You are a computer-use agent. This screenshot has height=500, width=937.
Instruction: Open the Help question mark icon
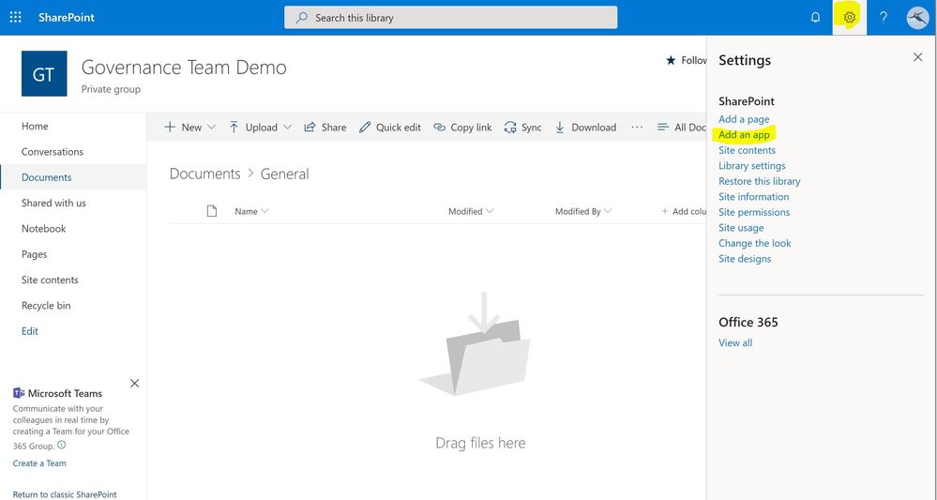(x=884, y=17)
